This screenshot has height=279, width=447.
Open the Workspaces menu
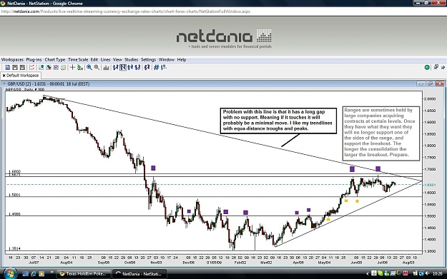point(12,60)
